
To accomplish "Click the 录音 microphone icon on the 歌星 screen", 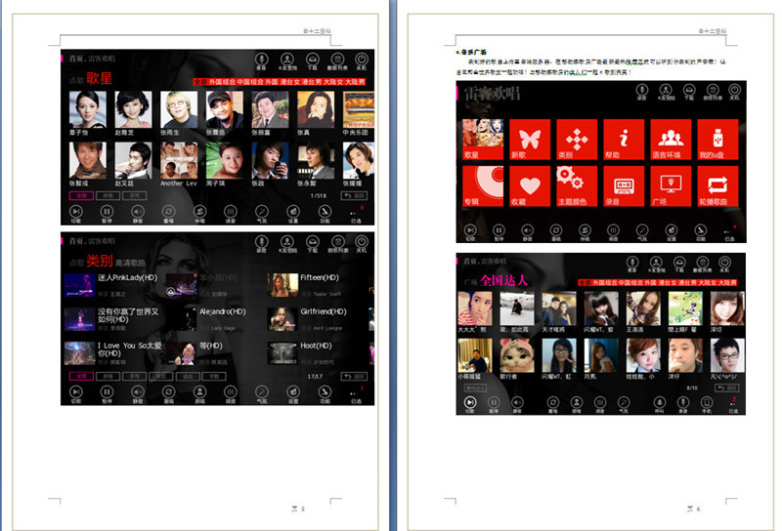I will tap(261, 61).
